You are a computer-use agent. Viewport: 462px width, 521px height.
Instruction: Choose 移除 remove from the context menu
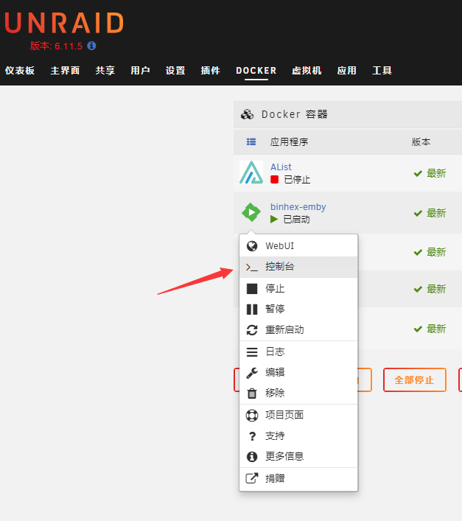(x=298, y=394)
